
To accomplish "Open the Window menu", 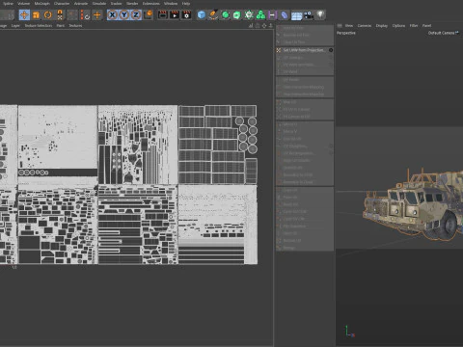I will click(171, 4).
